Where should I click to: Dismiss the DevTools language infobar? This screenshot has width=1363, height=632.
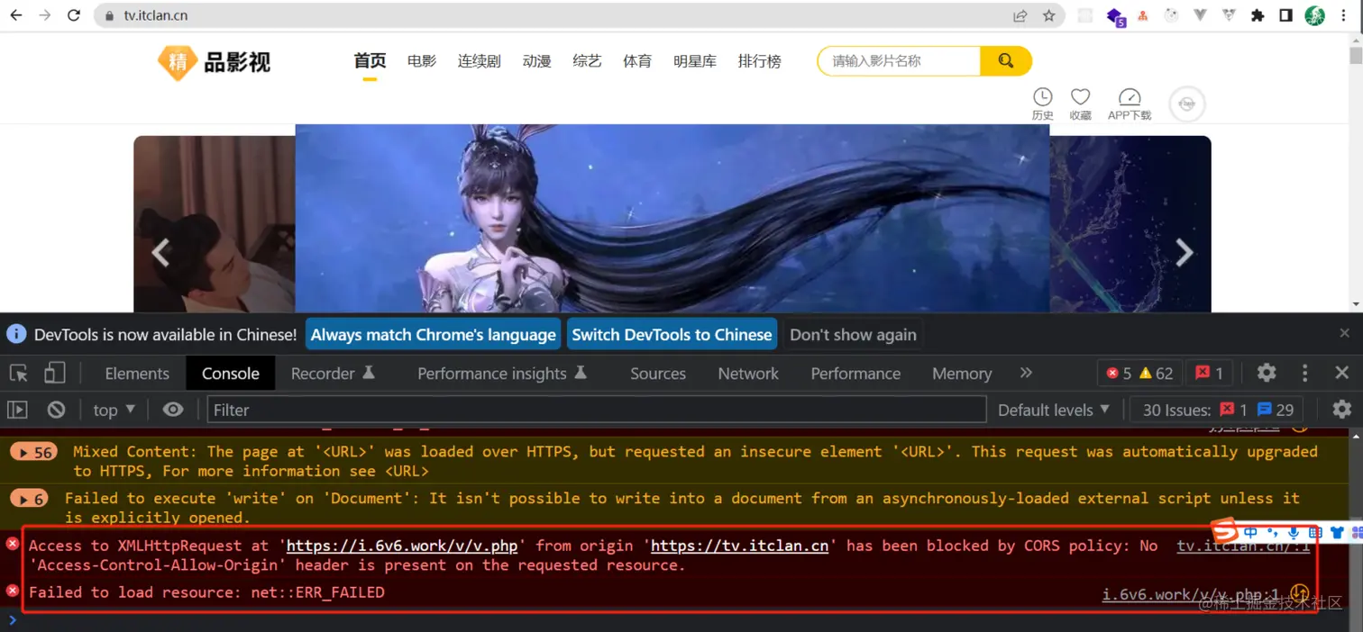pyautogui.click(x=1344, y=333)
